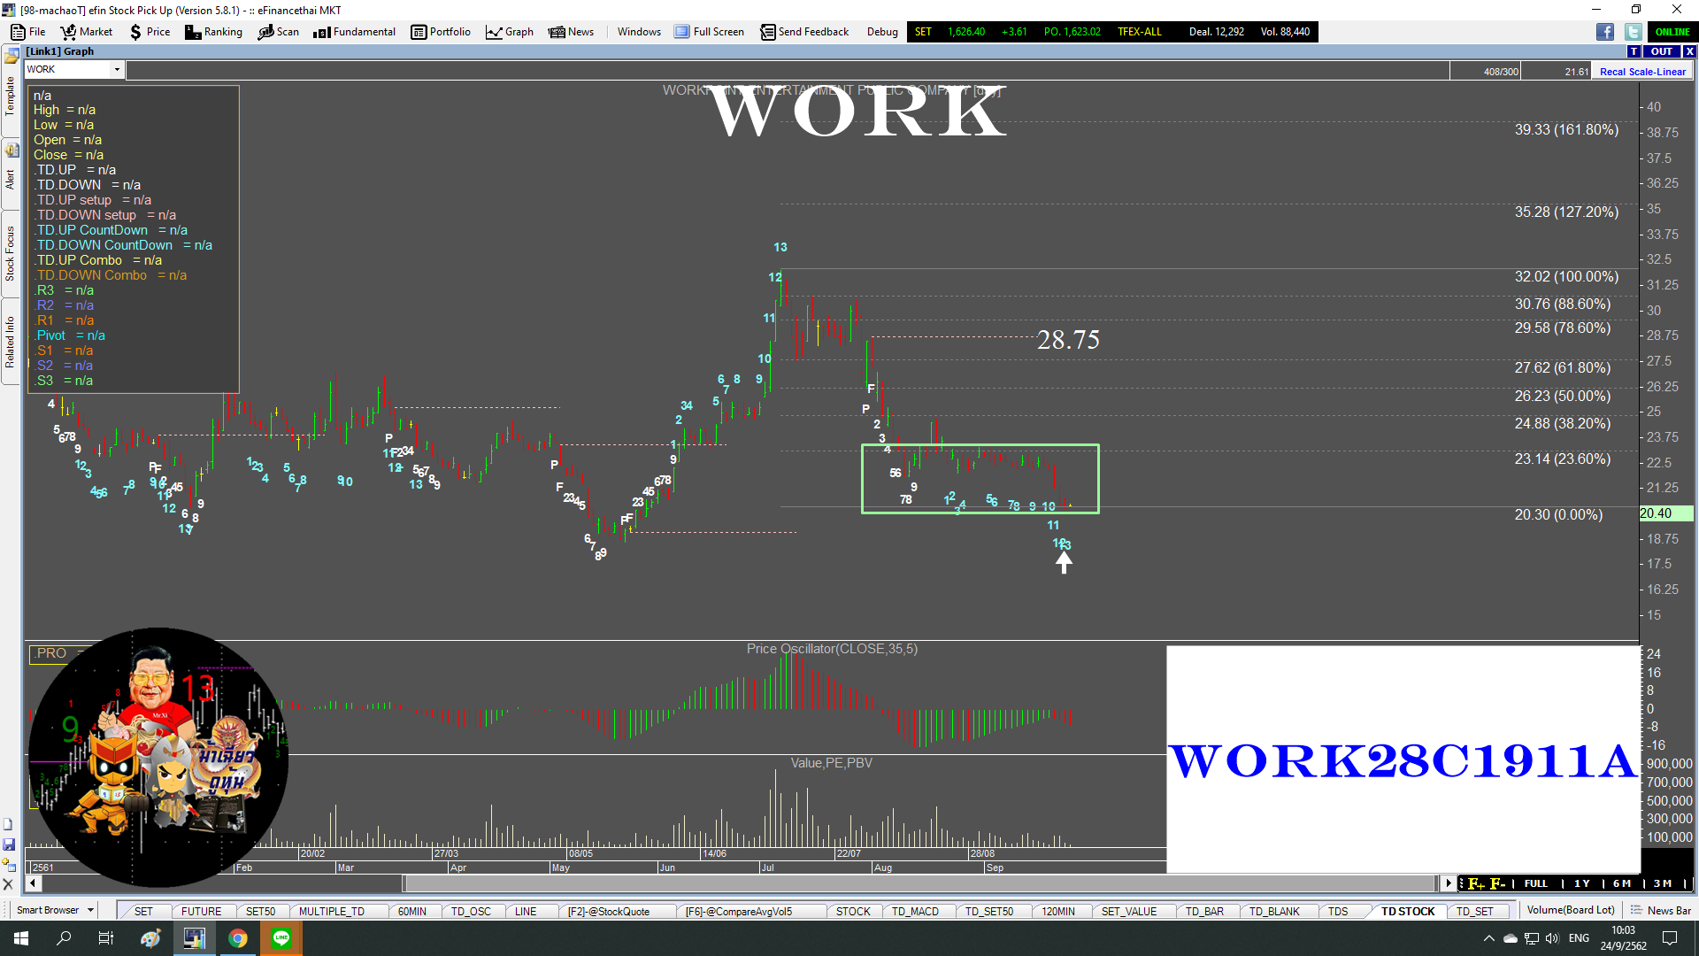The height and width of the screenshot is (956, 1699).
Task: Switch to the 60MIN tab
Action: point(412,911)
